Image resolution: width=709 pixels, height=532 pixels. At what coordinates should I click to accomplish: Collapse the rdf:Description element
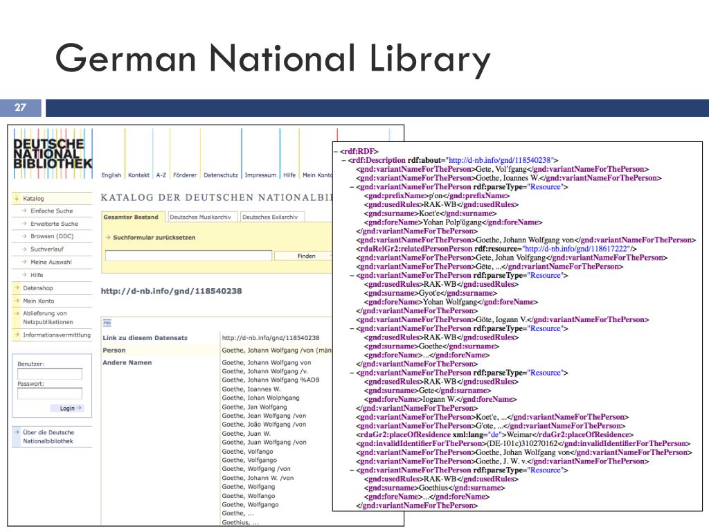pyautogui.click(x=344, y=160)
